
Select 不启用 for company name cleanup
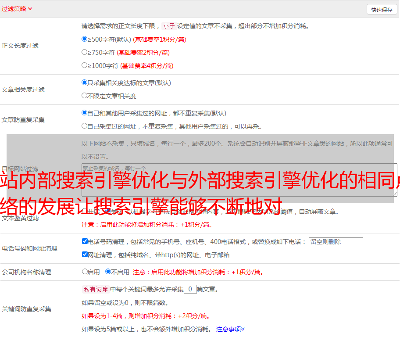point(108,272)
